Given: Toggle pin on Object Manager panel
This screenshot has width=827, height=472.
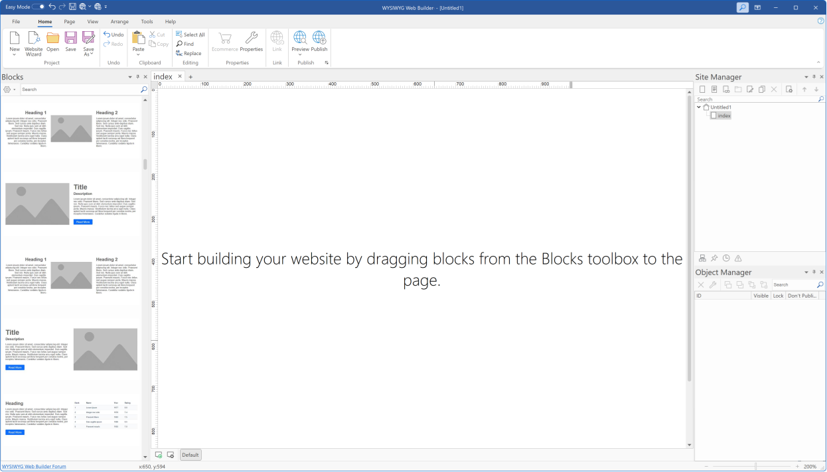Looking at the screenshot, I should [x=814, y=272].
